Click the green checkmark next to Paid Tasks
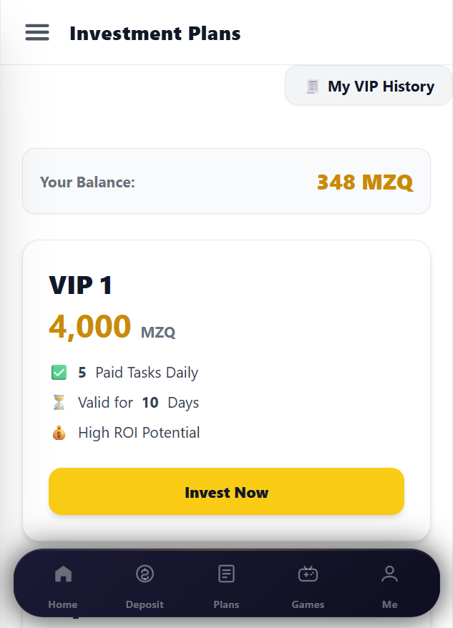Viewport: 453px width, 628px height. pyautogui.click(x=59, y=373)
